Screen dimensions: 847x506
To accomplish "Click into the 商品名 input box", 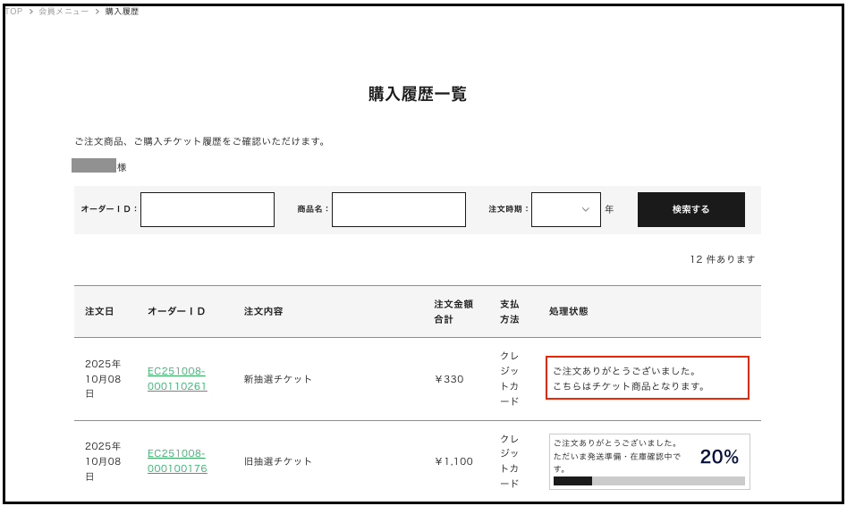I will pyautogui.click(x=399, y=209).
